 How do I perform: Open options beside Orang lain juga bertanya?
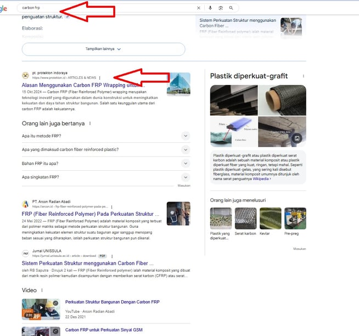tap(90, 124)
